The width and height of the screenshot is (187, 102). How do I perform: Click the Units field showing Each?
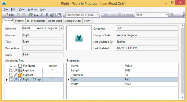pos(43,55)
